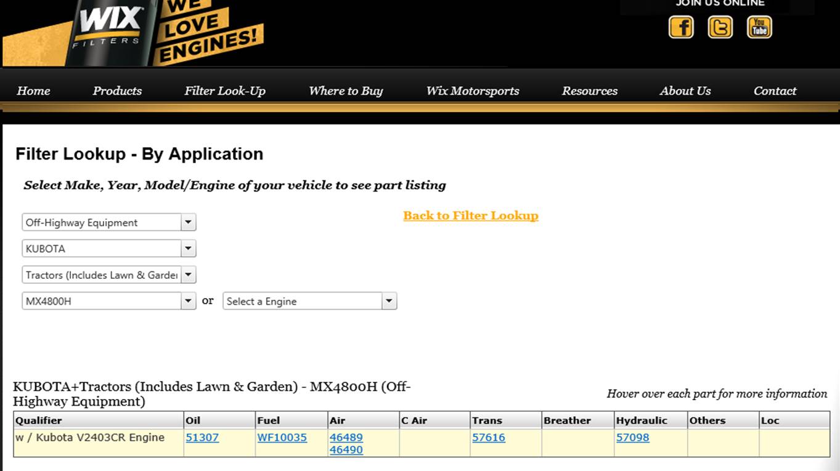Screen dimensions: 840x471
Task: Open fuel filter part WF10035
Action: [282, 437]
